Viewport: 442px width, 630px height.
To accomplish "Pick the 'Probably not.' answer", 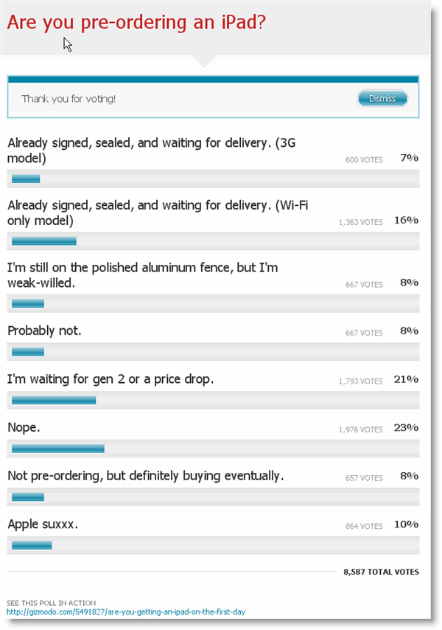I will pyautogui.click(x=44, y=330).
